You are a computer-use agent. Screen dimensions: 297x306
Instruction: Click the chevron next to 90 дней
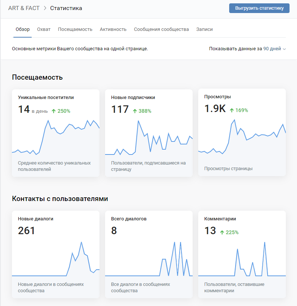coord(284,49)
